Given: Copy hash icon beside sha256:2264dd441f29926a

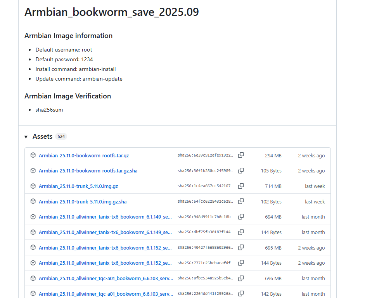Looking at the screenshot, I should click(241, 293).
